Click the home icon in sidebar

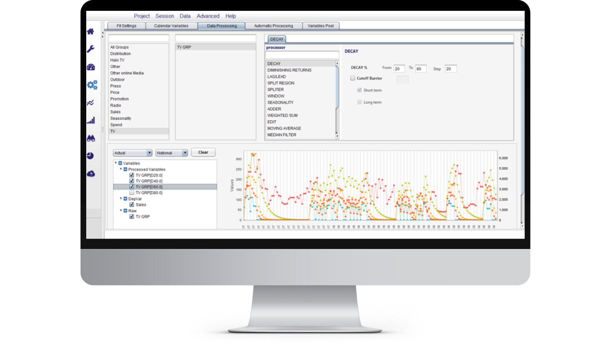pyautogui.click(x=91, y=32)
